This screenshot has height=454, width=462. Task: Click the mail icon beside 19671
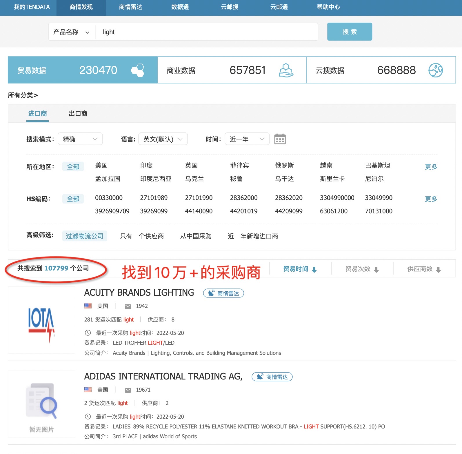(x=128, y=390)
